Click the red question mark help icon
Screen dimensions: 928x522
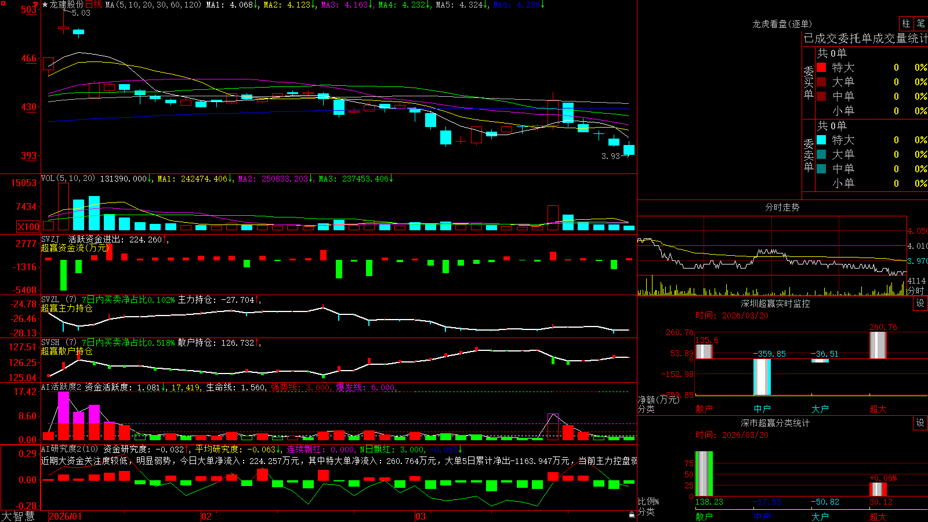(x=36, y=5)
